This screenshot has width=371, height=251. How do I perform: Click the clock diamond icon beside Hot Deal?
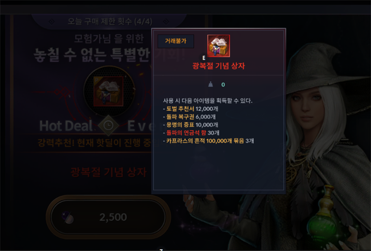(x=109, y=125)
